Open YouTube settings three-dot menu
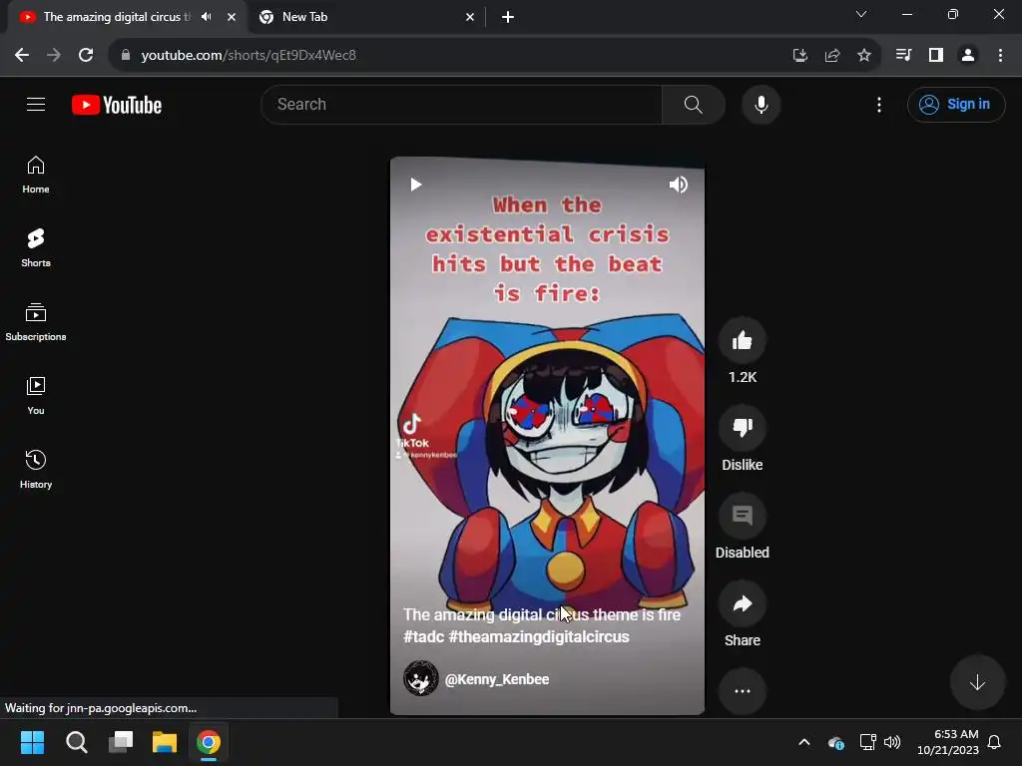The height and width of the screenshot is (766, 1022). [x=878, y=104]
